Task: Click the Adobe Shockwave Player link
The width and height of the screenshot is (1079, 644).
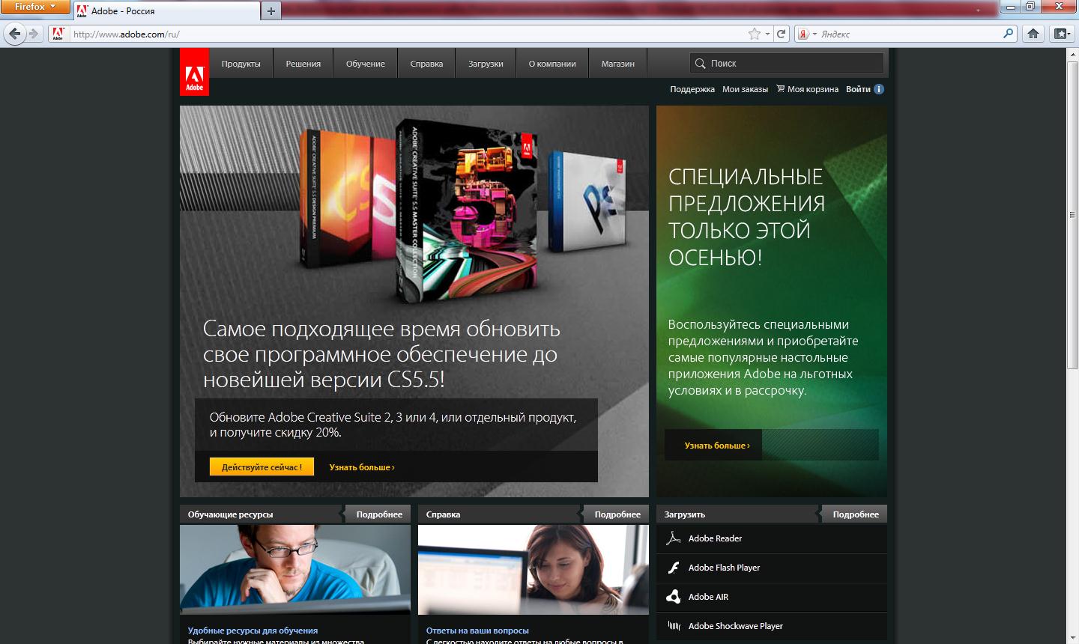Action: pyautogui.click(x=735, y=626)
